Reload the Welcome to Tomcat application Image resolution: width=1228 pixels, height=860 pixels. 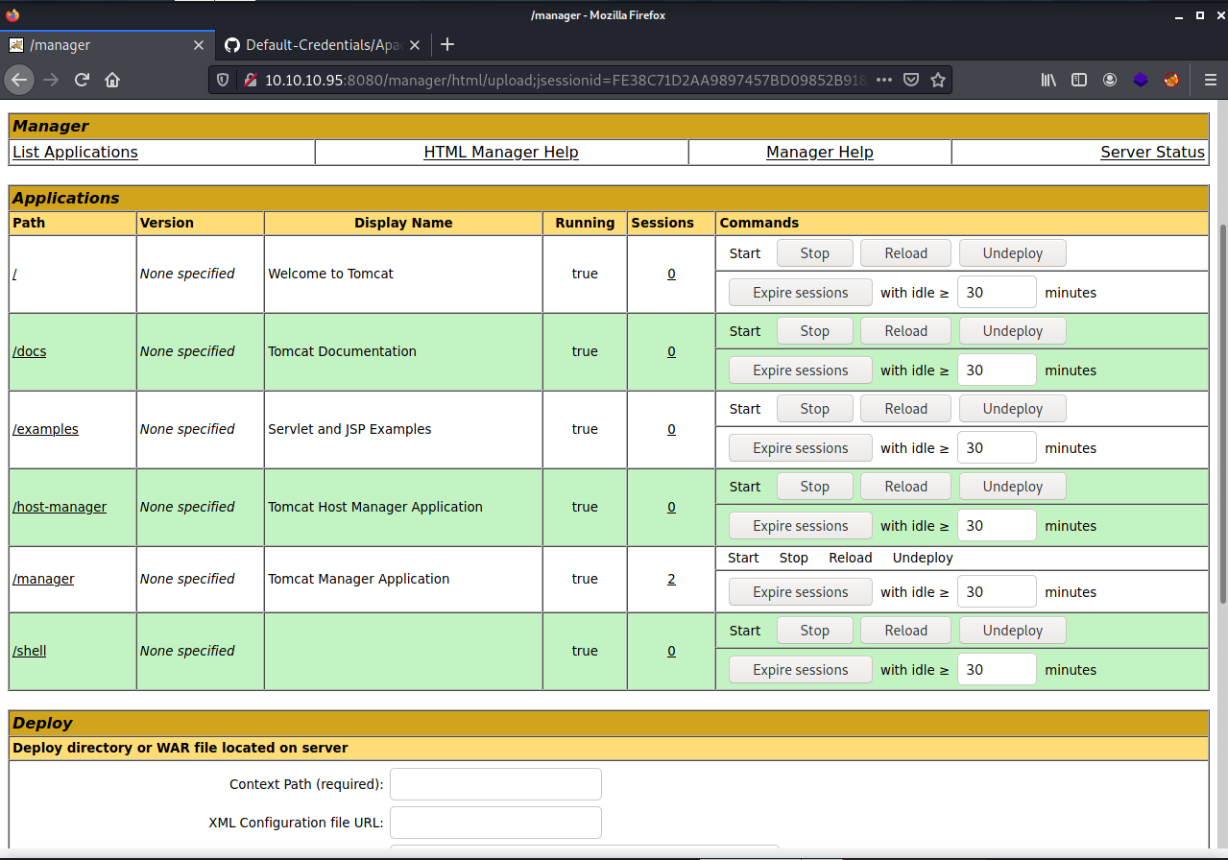point(905,253)
